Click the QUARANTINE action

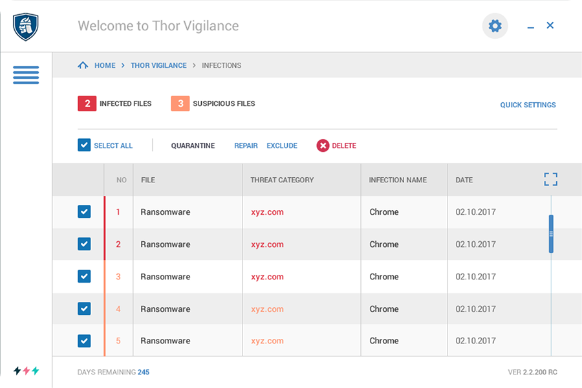point(193,145)
